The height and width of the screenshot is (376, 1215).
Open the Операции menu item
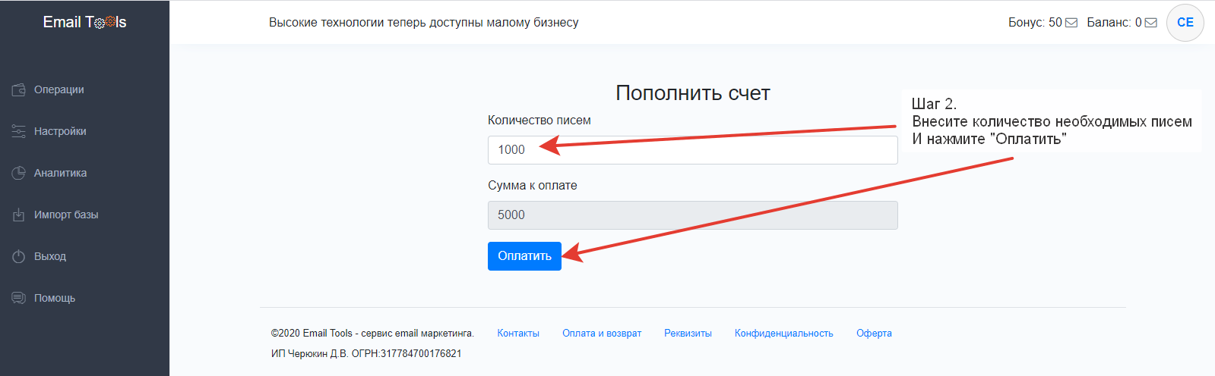tap(59, 90)
